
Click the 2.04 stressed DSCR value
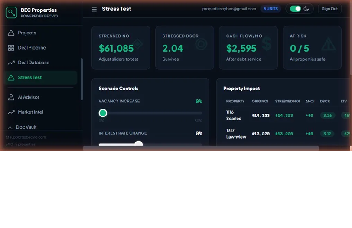point(173,48)
